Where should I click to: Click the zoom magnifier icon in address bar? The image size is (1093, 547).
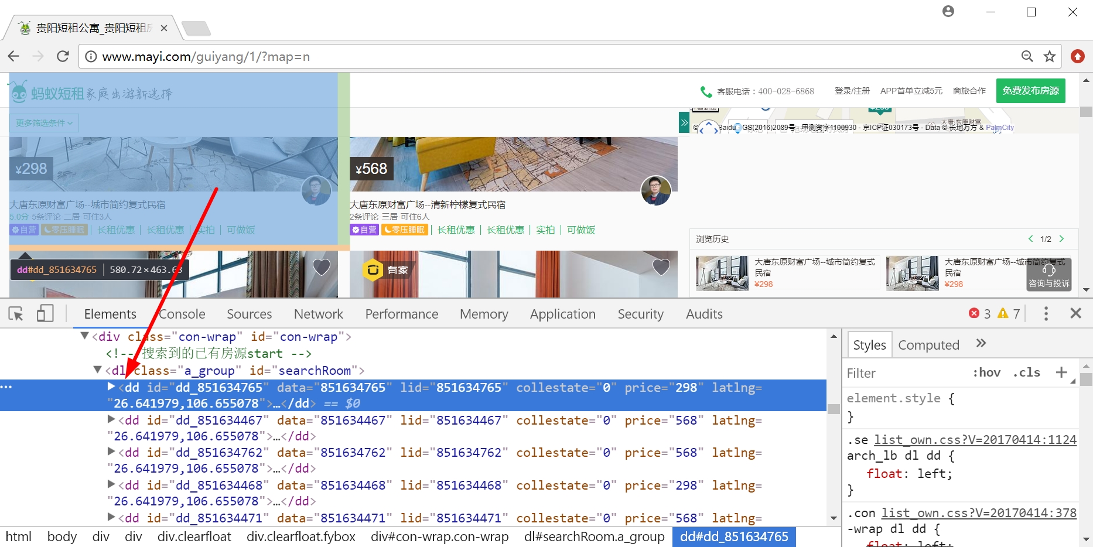(x=1027, y=56)
